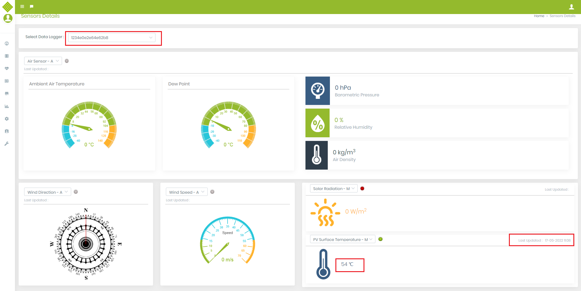The image size is (581, 291).
Task: Open the hamburger menu in the header
Action: point(22,6)
